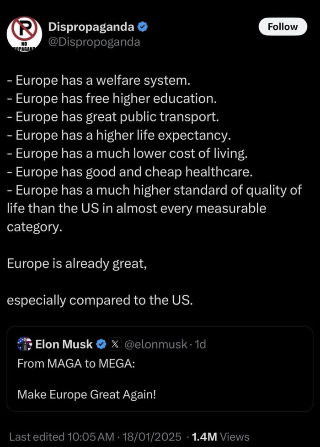Click the Dispropaganda display name
Viewport: 320px width, 447px height.
(93, 26)
